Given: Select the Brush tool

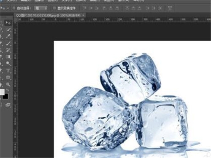Looking at the screenshot, I should coord(8,43).
